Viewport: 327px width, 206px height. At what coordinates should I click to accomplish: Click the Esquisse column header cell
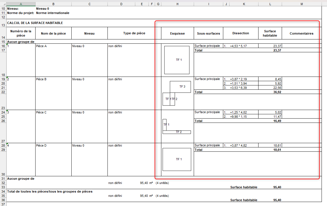177,33
